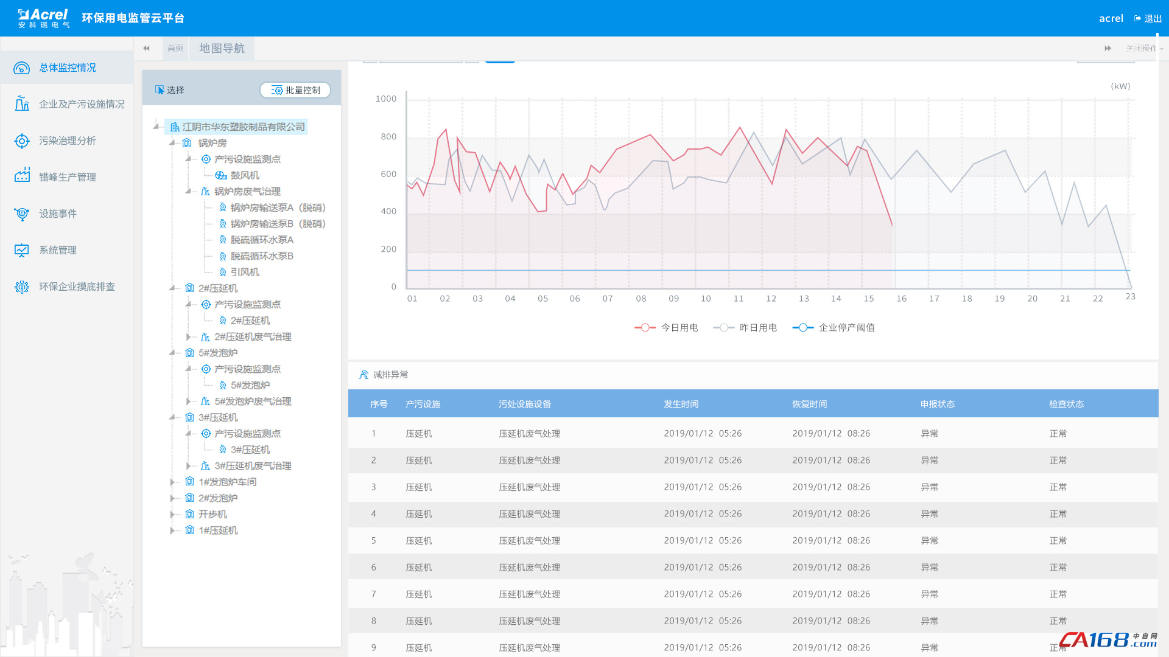Click the 发生时间 column header

pos(681,404)
